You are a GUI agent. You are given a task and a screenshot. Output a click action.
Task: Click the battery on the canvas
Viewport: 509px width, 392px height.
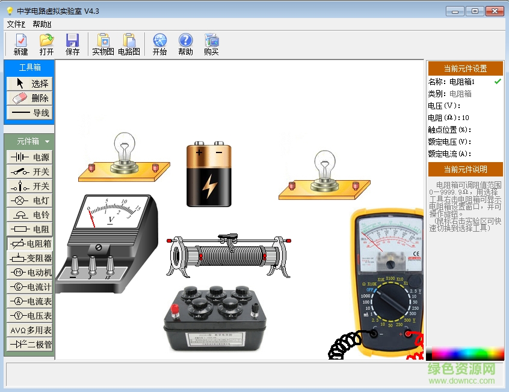[x=209, y=175]
